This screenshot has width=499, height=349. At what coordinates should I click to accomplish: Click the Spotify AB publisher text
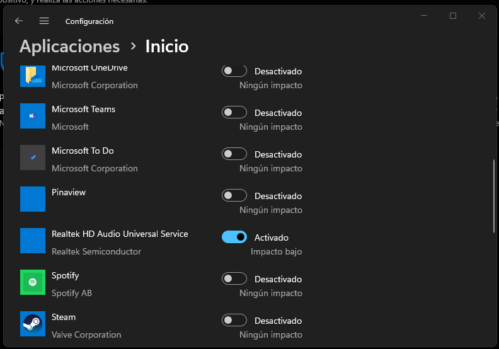click(x=72, y=293)
